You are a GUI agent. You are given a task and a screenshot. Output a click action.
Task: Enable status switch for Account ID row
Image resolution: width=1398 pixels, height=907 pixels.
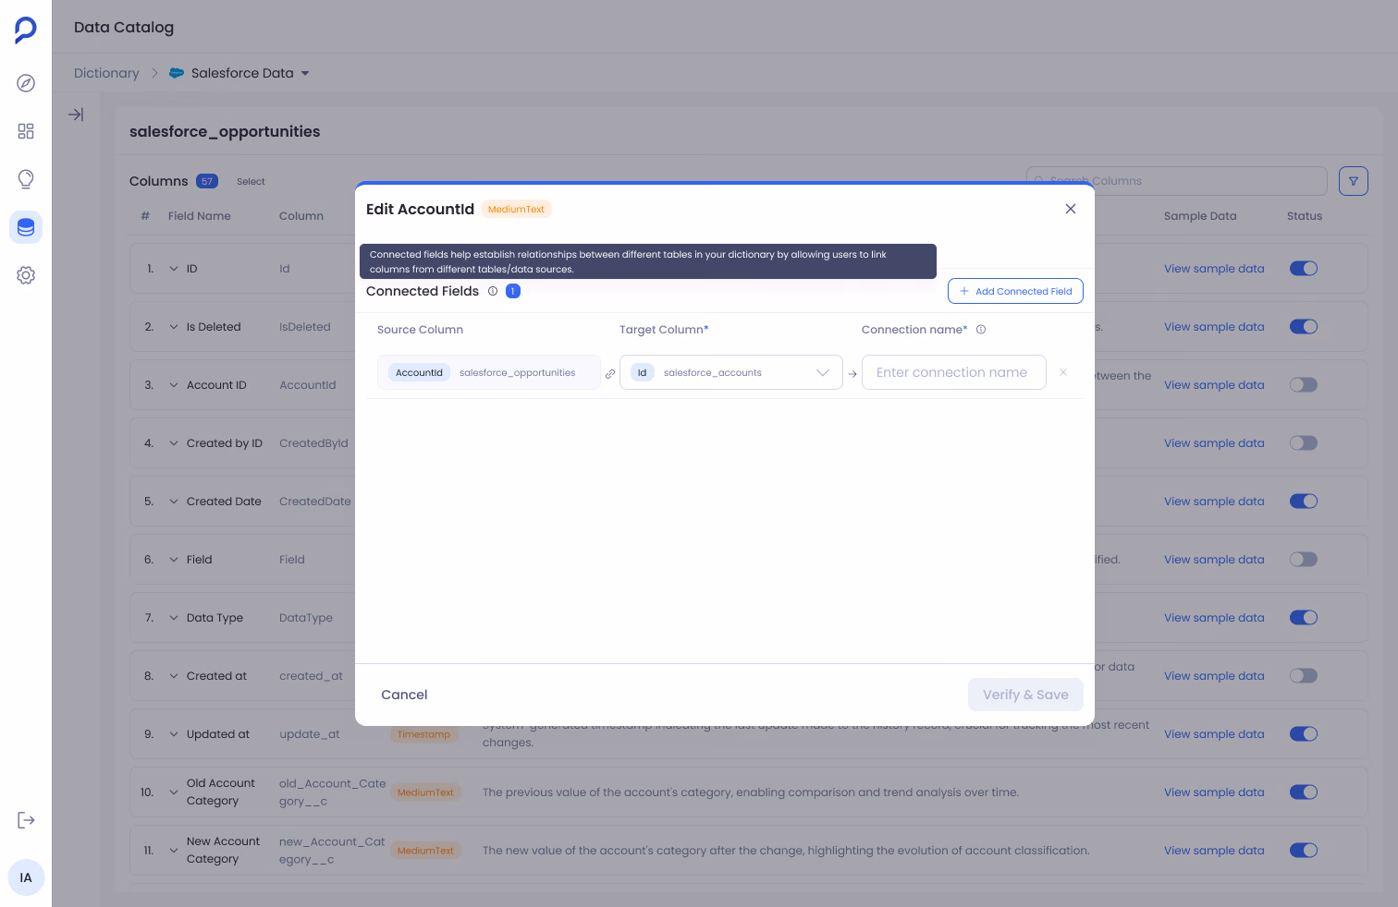1304,385
